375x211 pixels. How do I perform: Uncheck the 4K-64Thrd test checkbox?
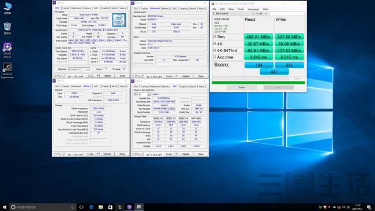214,50
